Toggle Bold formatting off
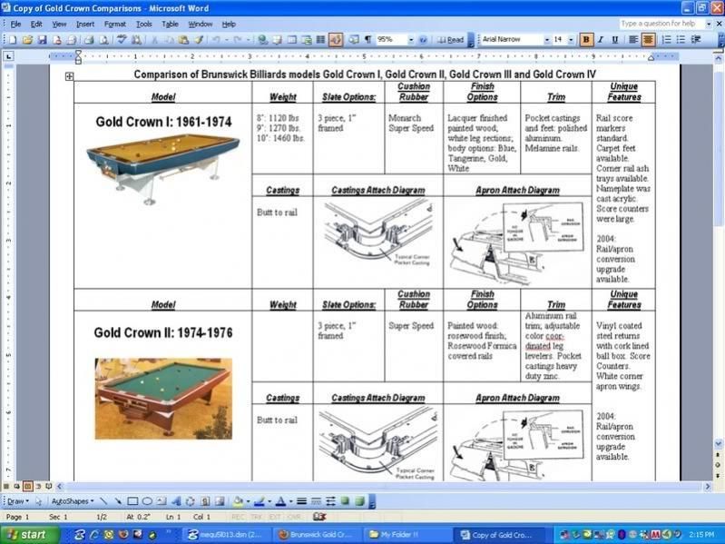This screenshot has width=725, height=544. [586, 40]
